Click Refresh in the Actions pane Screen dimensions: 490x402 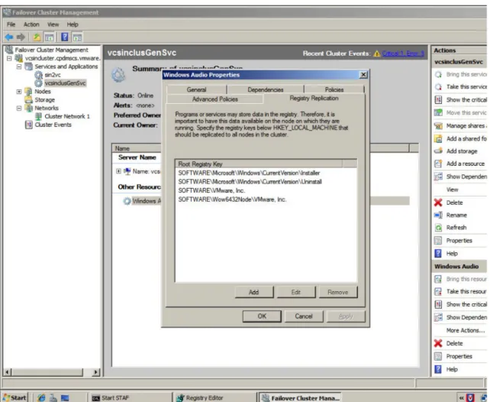point(450,228)
